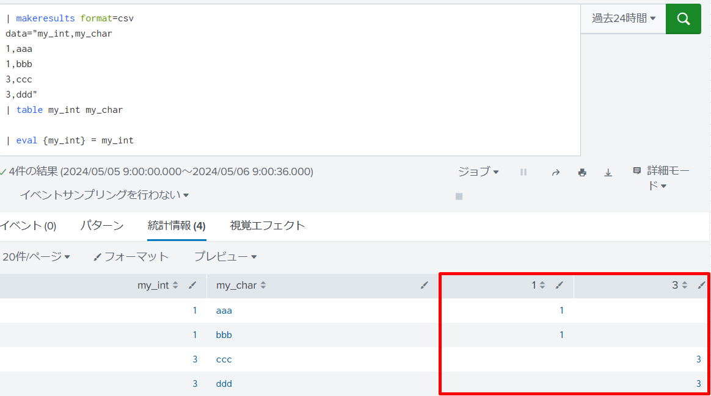Click the makeresults line in the query editor
The image size is (711, 396).
coord(70,18)
